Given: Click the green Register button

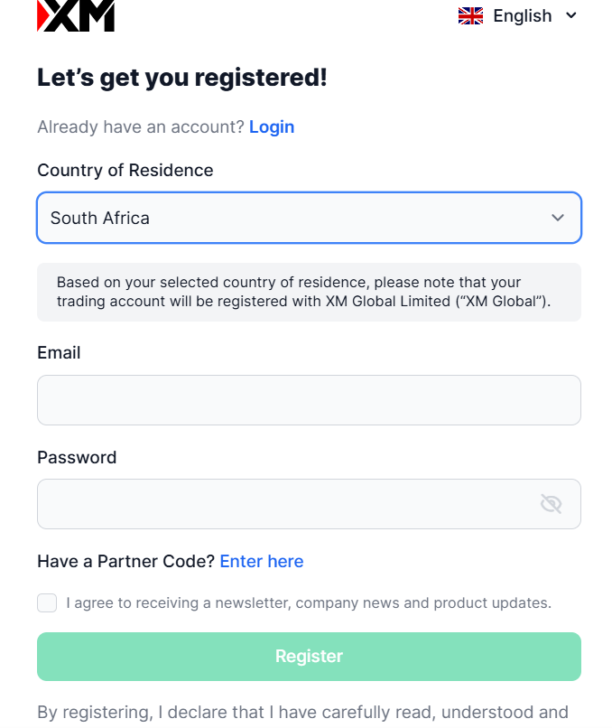Looking at the screenshot, I should [x=309, y=657].
